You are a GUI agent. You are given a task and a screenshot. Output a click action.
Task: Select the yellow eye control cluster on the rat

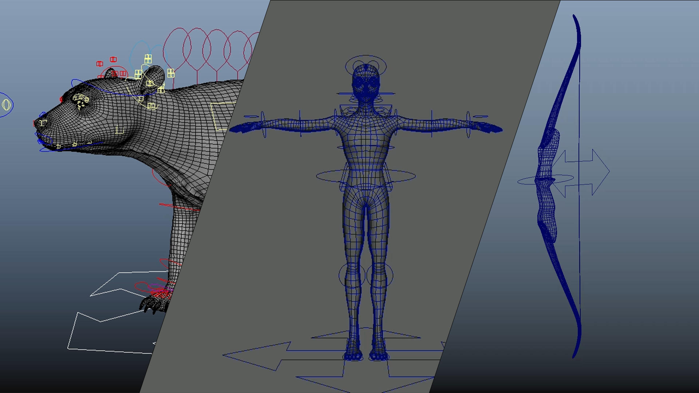80,99
